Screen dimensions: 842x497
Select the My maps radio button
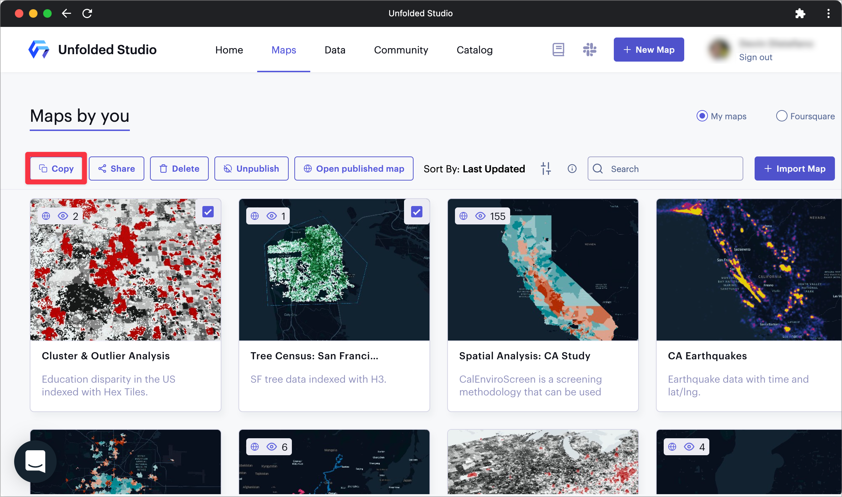(x=702, y=116)
